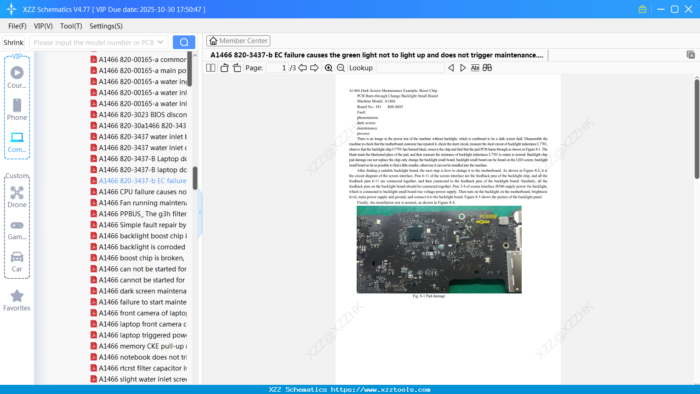This screenshot has width=700, height=394.
Task: Click the yellow bag icon in title bar
Action: (x=643, y=9)
